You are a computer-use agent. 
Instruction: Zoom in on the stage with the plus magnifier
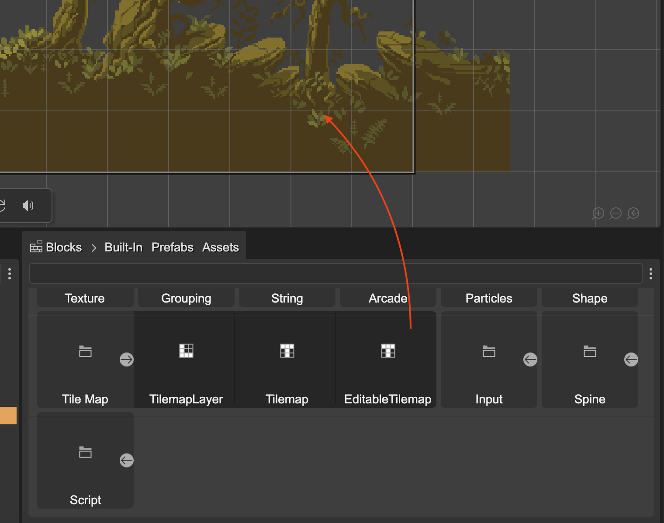pyautogui.click(x=598, y=213)
